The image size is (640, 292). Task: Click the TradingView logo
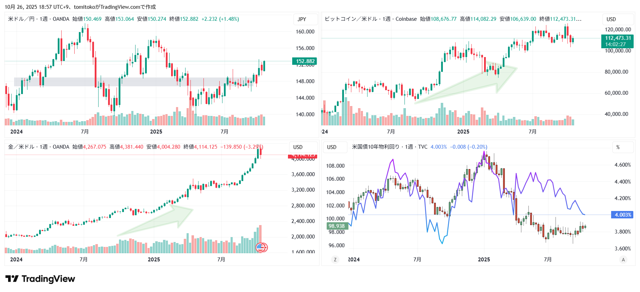(x=40, y=279)
